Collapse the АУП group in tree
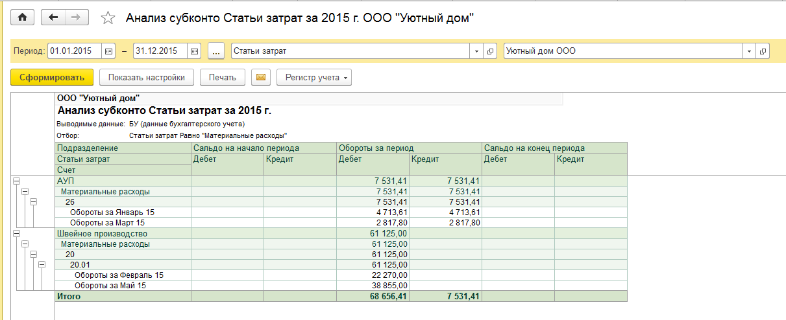Screen dimensions: 786x320 pyautogui.click(x=16, y=181)
